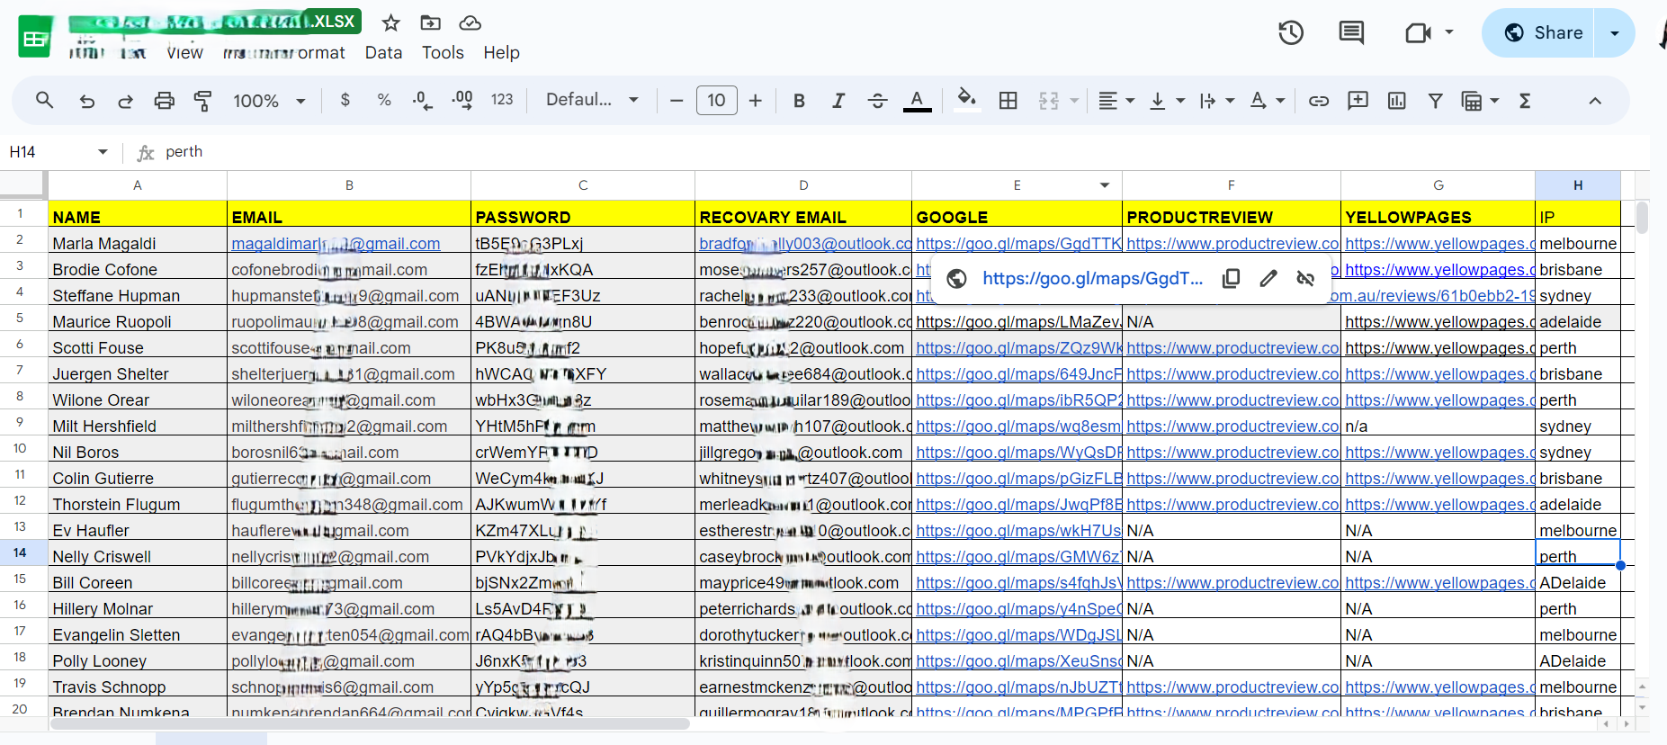
Task: Redo the last undone action
Action: 125,101
